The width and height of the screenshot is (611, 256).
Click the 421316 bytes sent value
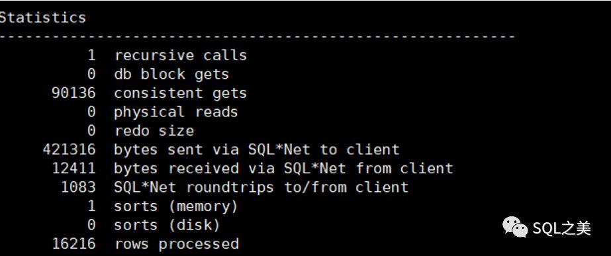coord(69,149)
